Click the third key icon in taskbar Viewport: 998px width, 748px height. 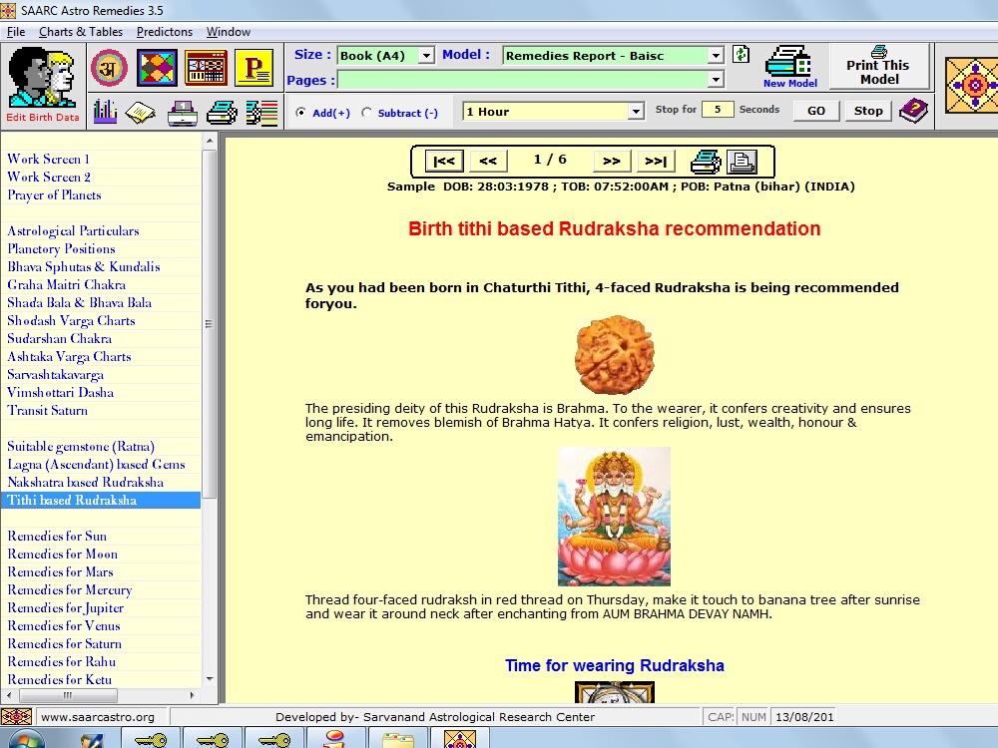275,740
